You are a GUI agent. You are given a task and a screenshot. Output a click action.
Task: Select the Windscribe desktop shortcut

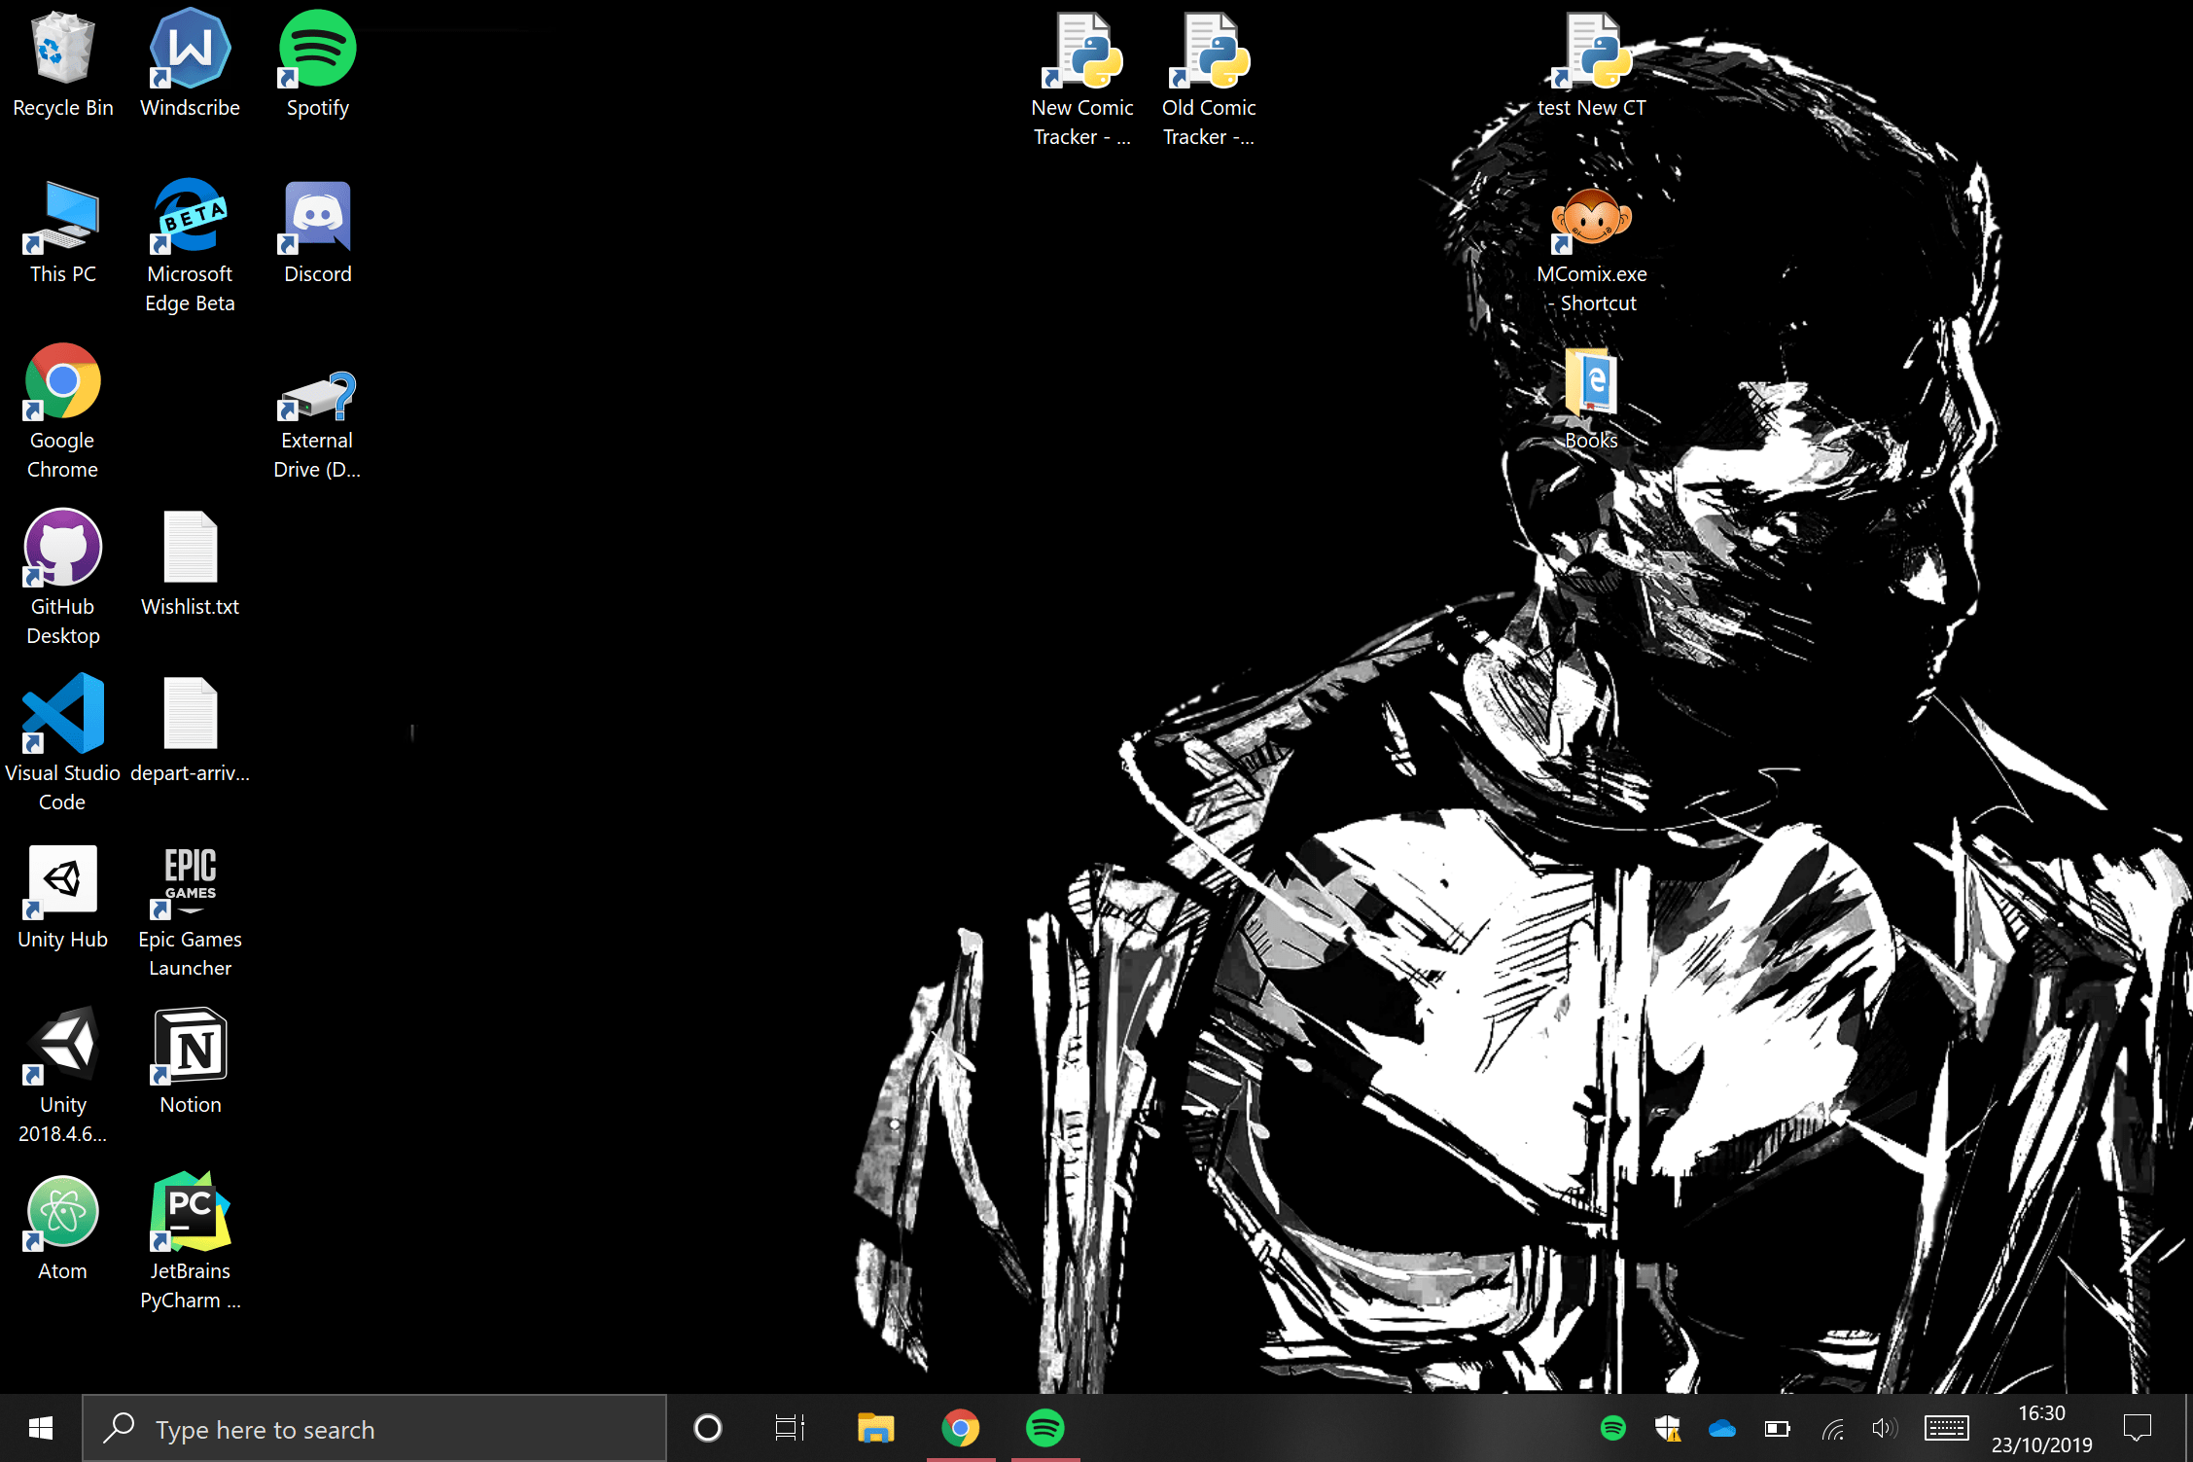click(x=190, y=64)
